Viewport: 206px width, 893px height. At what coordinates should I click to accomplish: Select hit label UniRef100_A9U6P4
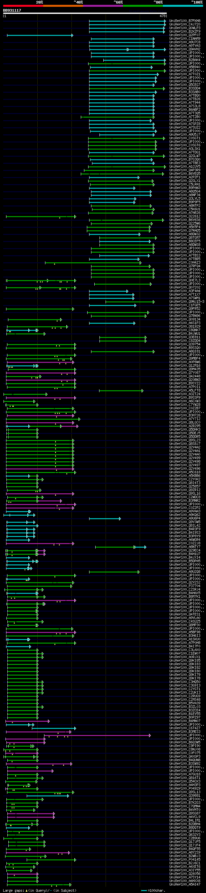tap(184, 518)
